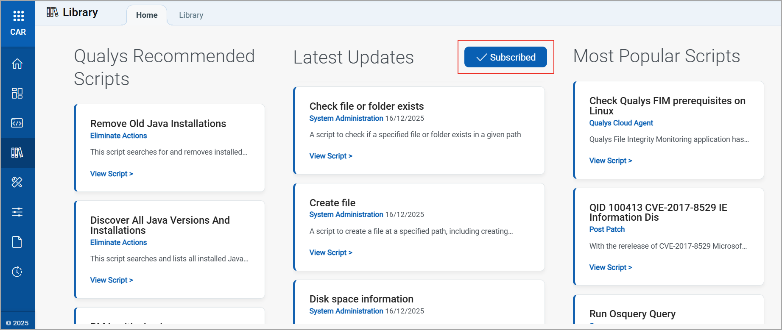Screen dimensions: 782x330
Task: Open the Disk space information card title
Action: click(x=361, y=299)
